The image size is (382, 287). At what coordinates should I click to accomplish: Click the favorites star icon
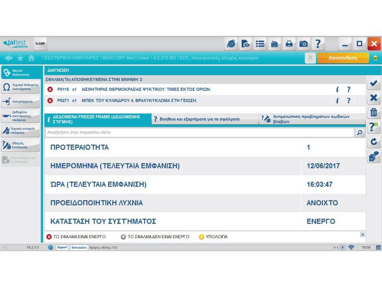pyautogui.click(x=20, y=58)
